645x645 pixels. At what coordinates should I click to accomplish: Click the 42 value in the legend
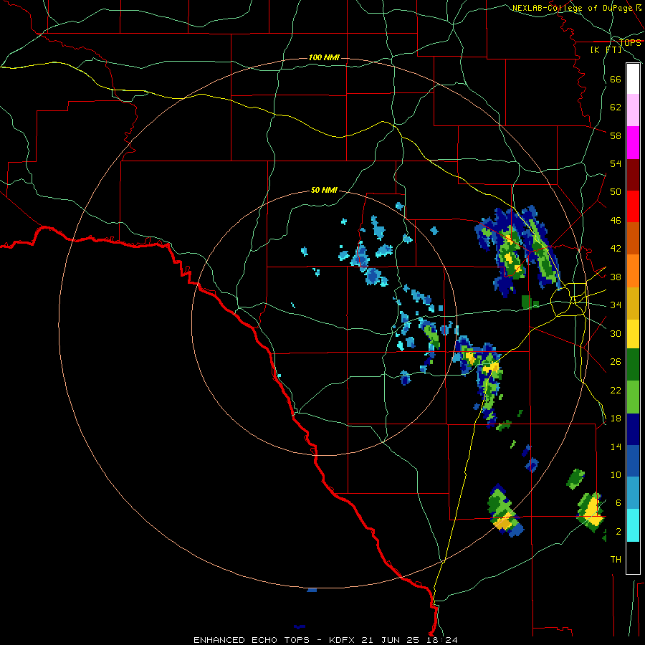(x=616, y=249)
